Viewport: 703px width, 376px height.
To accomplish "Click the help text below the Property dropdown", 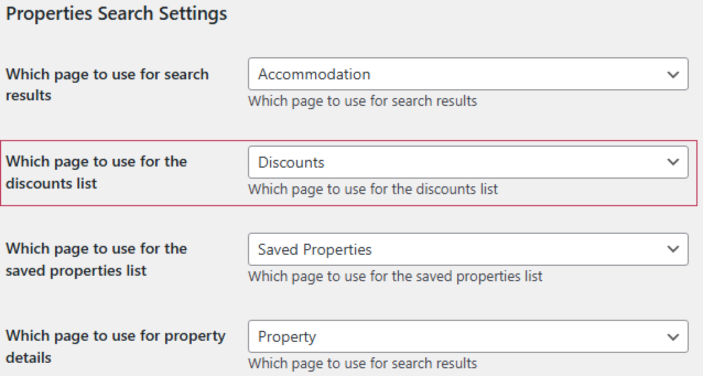I will [363, 363].
